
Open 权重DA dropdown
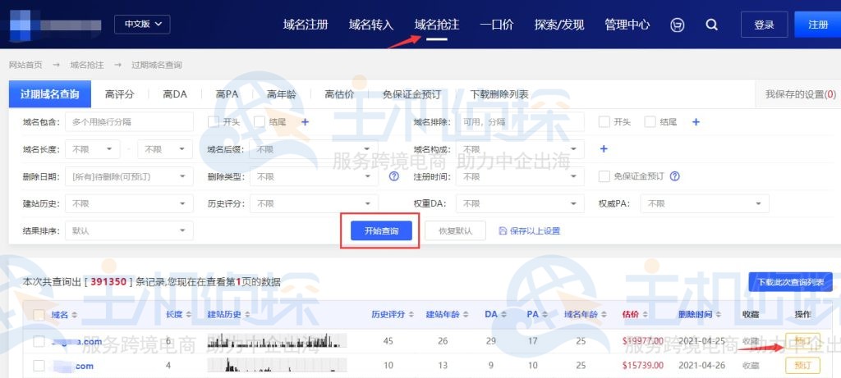(520, 203)
